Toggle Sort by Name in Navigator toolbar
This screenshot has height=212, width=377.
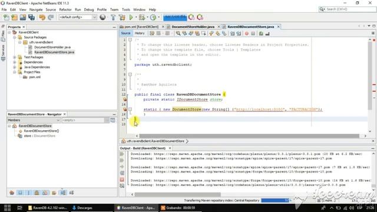[x=63, y=193]
